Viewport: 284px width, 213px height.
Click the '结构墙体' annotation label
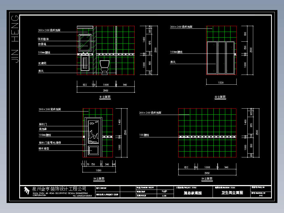coord(43,39)
